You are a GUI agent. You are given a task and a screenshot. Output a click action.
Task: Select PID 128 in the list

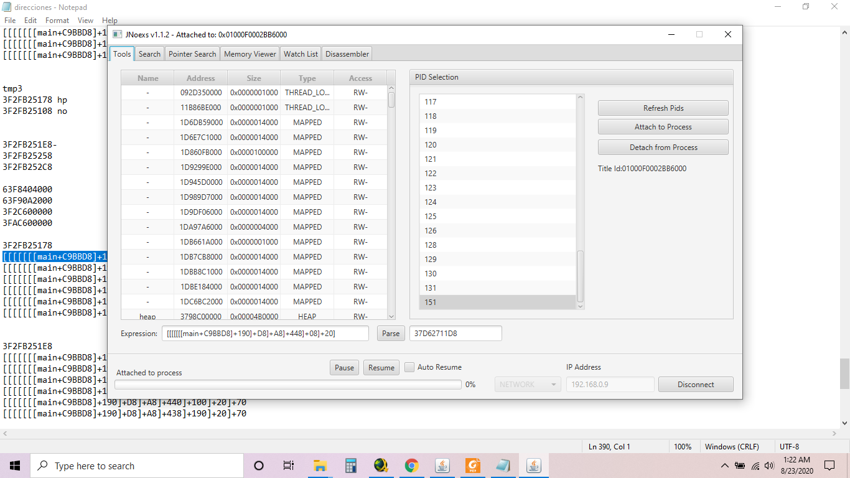click(x=498, y=245)
